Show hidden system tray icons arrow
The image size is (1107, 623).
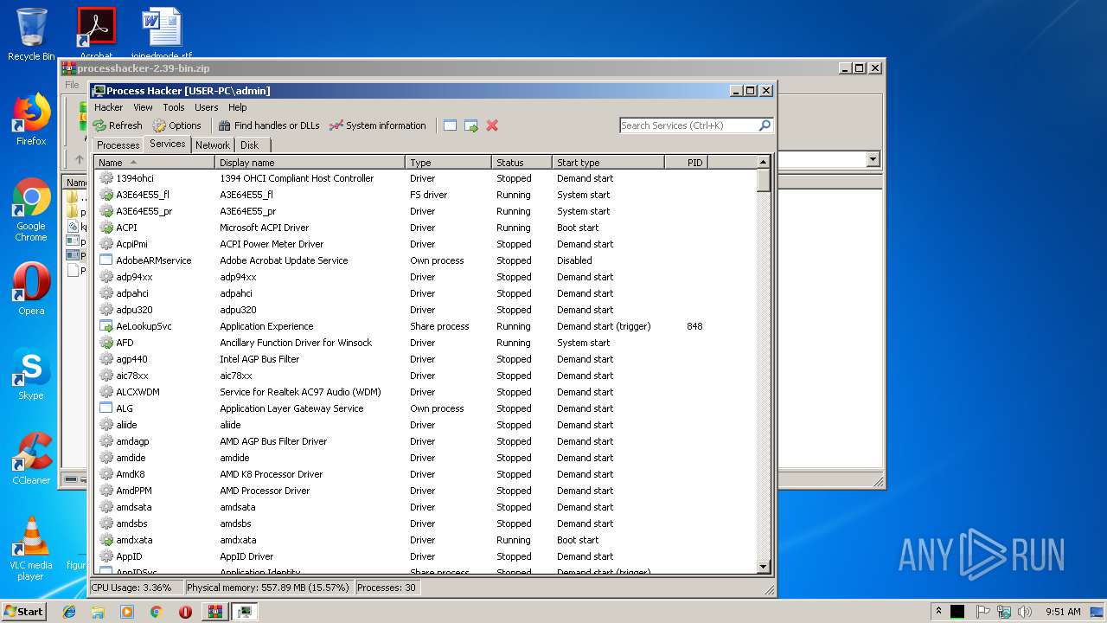(939, 612)
